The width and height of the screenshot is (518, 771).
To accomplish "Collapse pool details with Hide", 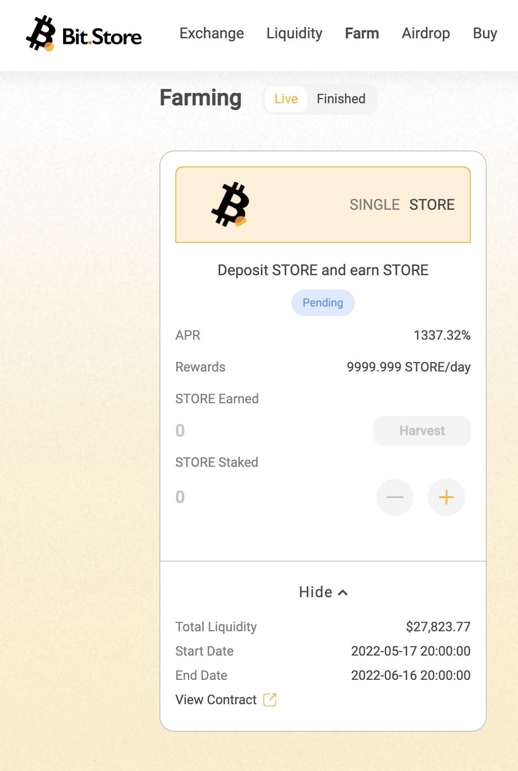I will (323, 592).
